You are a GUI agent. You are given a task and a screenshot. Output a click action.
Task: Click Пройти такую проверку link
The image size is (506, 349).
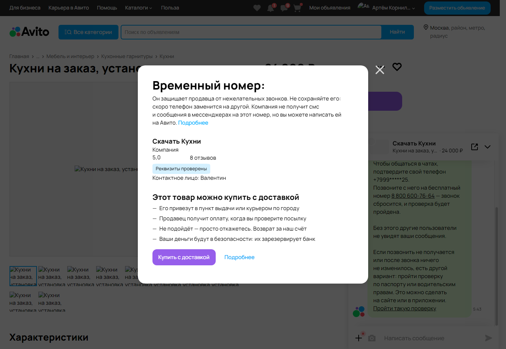tap(405, 308)
